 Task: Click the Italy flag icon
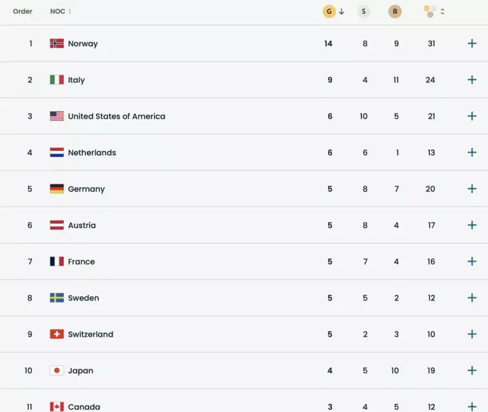[x=57, y=80]
